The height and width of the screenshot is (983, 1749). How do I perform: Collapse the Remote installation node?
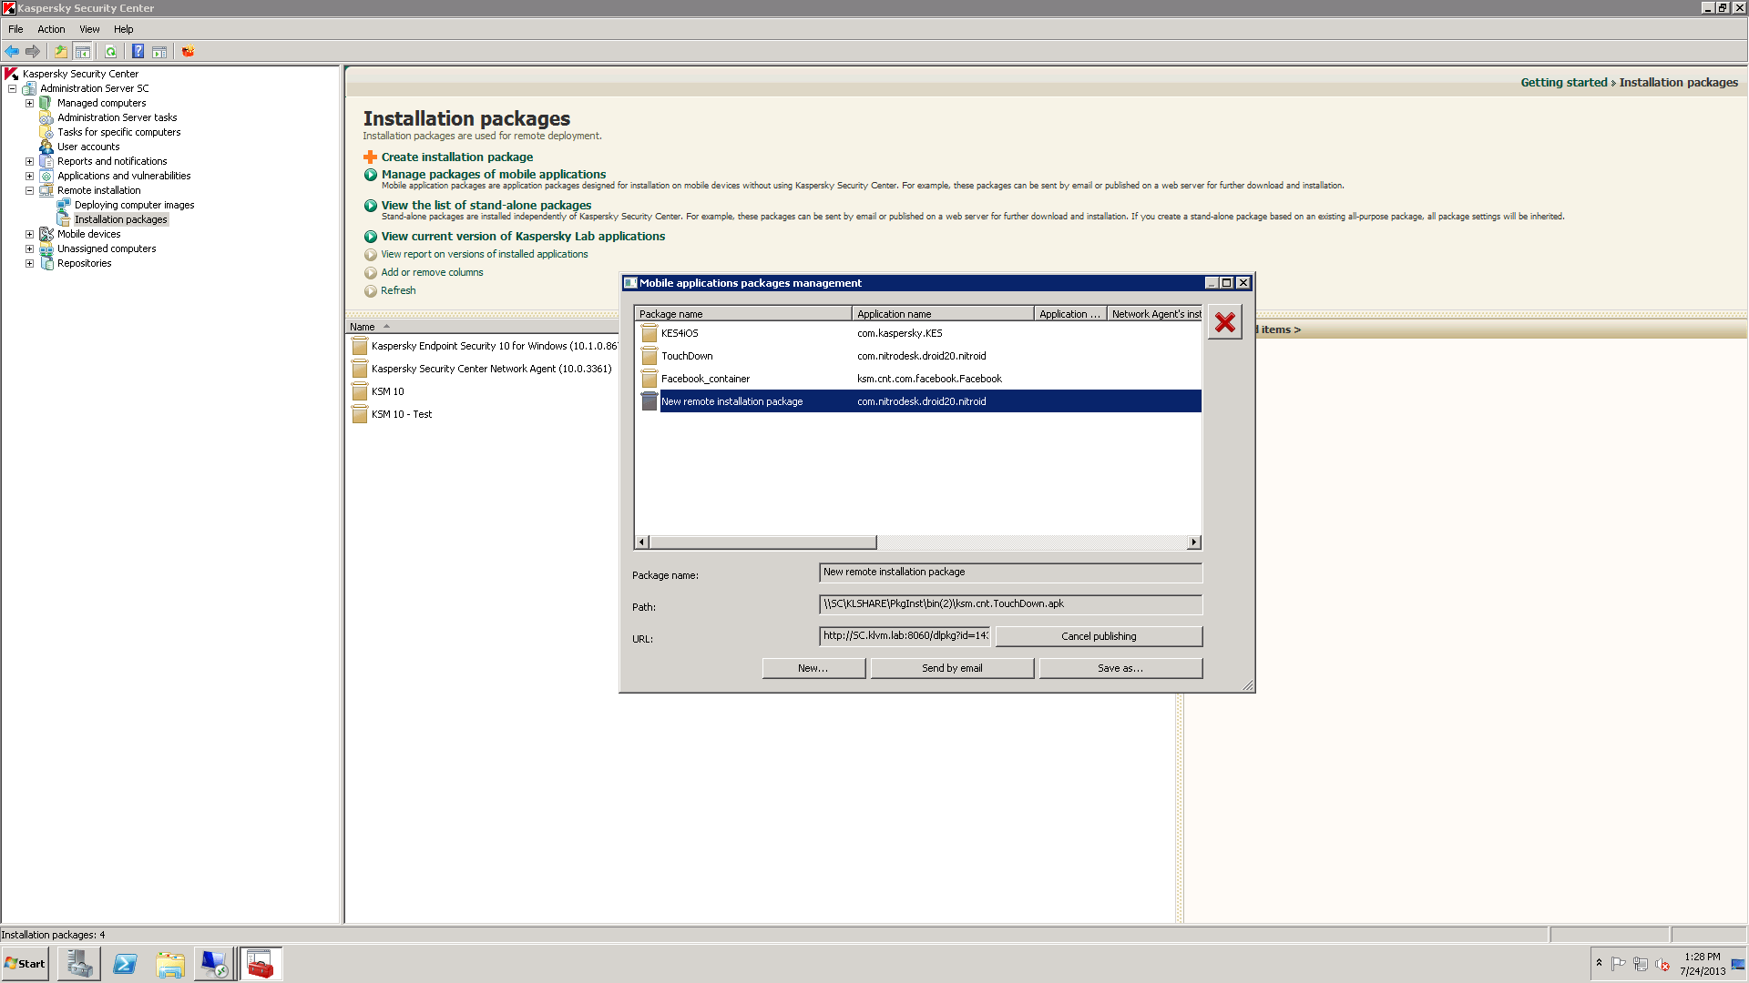29,190
